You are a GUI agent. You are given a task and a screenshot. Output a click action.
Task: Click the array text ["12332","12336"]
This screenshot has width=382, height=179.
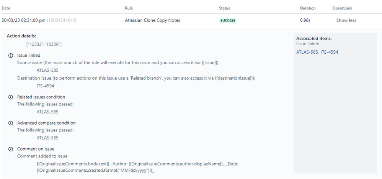click(44, 44)
